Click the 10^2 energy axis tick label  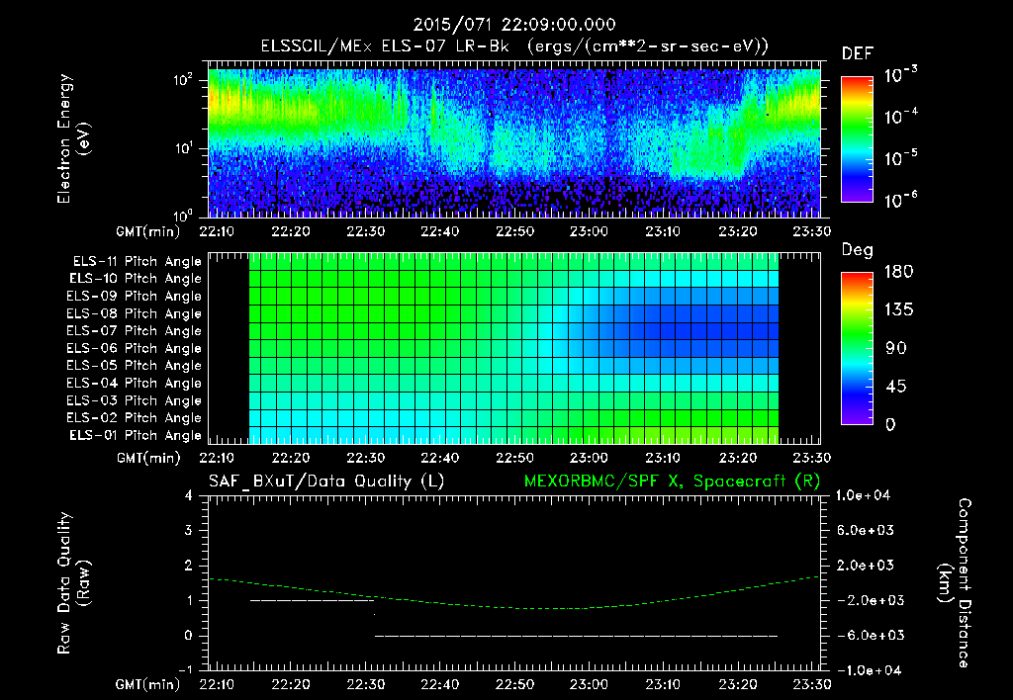point(183,81)
